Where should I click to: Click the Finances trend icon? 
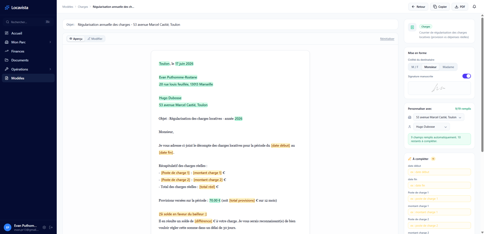pos(7,51)
